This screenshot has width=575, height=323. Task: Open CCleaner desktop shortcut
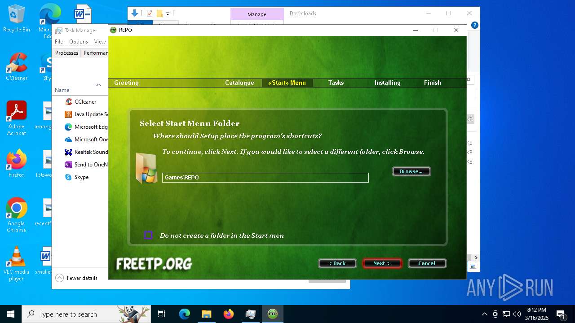(17, 67)
